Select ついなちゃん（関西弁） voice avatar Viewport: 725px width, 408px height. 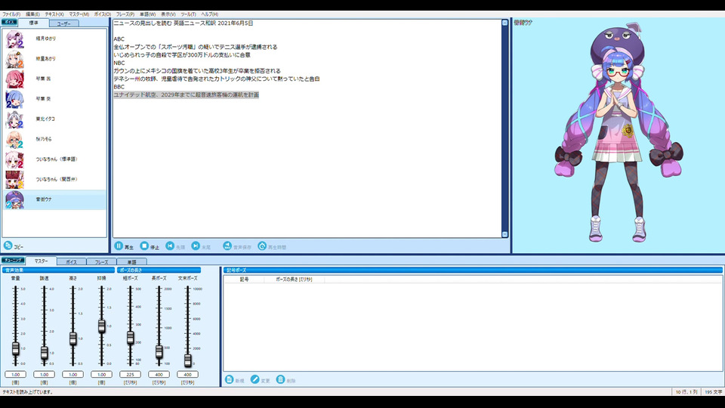coord(14,180)
